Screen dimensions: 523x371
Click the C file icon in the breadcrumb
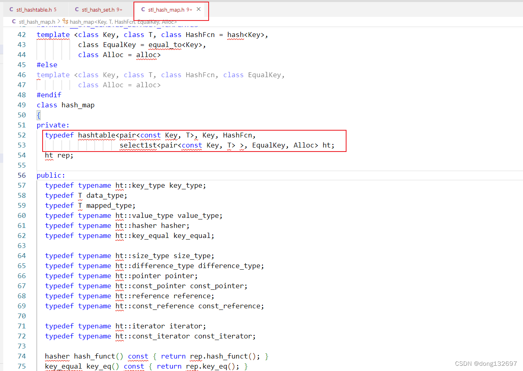click(14, 22)
